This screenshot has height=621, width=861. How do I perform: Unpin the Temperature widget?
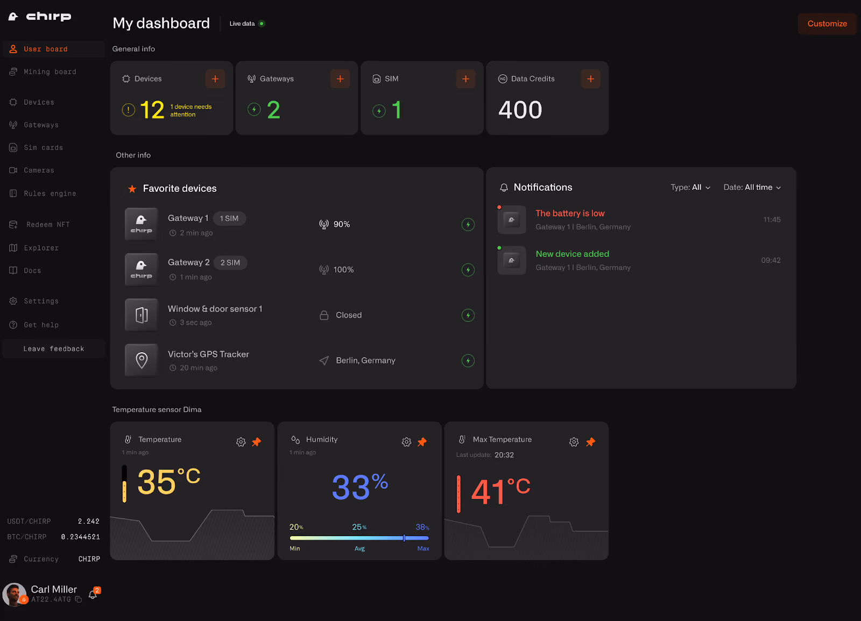pos(257,442)
